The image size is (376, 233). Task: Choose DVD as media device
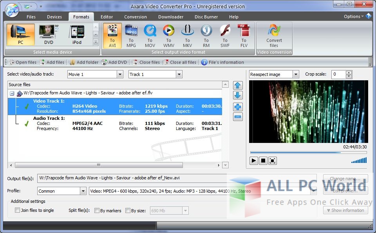click(49, 35)
